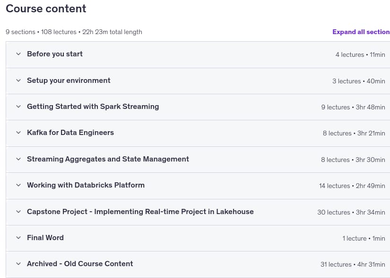The image size is (390, 278).
Task: Expand chevron beside Final Word
Action: pyautogui.click(x=18, y=238)
